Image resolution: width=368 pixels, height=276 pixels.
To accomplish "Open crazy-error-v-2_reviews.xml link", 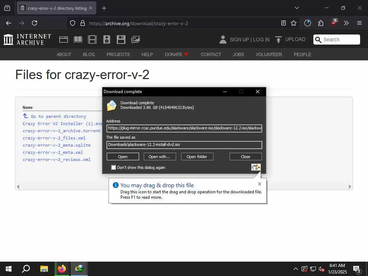I will coord(56,160).
